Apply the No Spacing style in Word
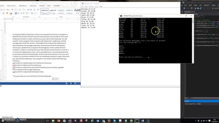This screenshot has height=123, width=219. 53,11
